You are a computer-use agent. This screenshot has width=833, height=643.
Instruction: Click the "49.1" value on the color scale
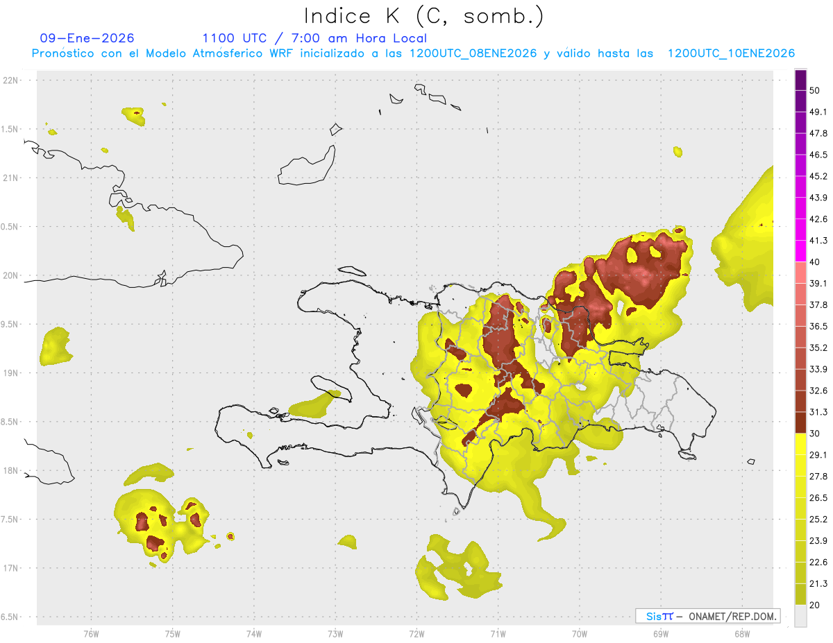pyautogui.click(x=818, y=112)
